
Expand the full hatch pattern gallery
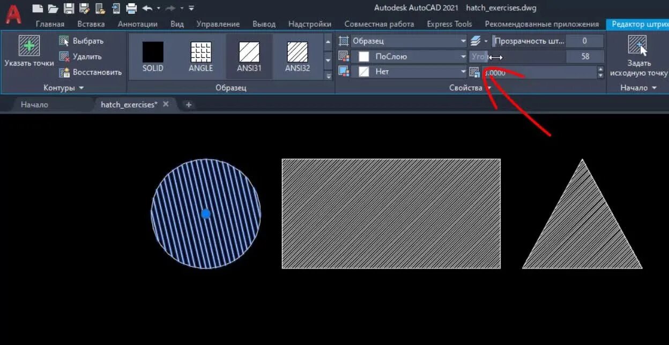tap(329, 76)
